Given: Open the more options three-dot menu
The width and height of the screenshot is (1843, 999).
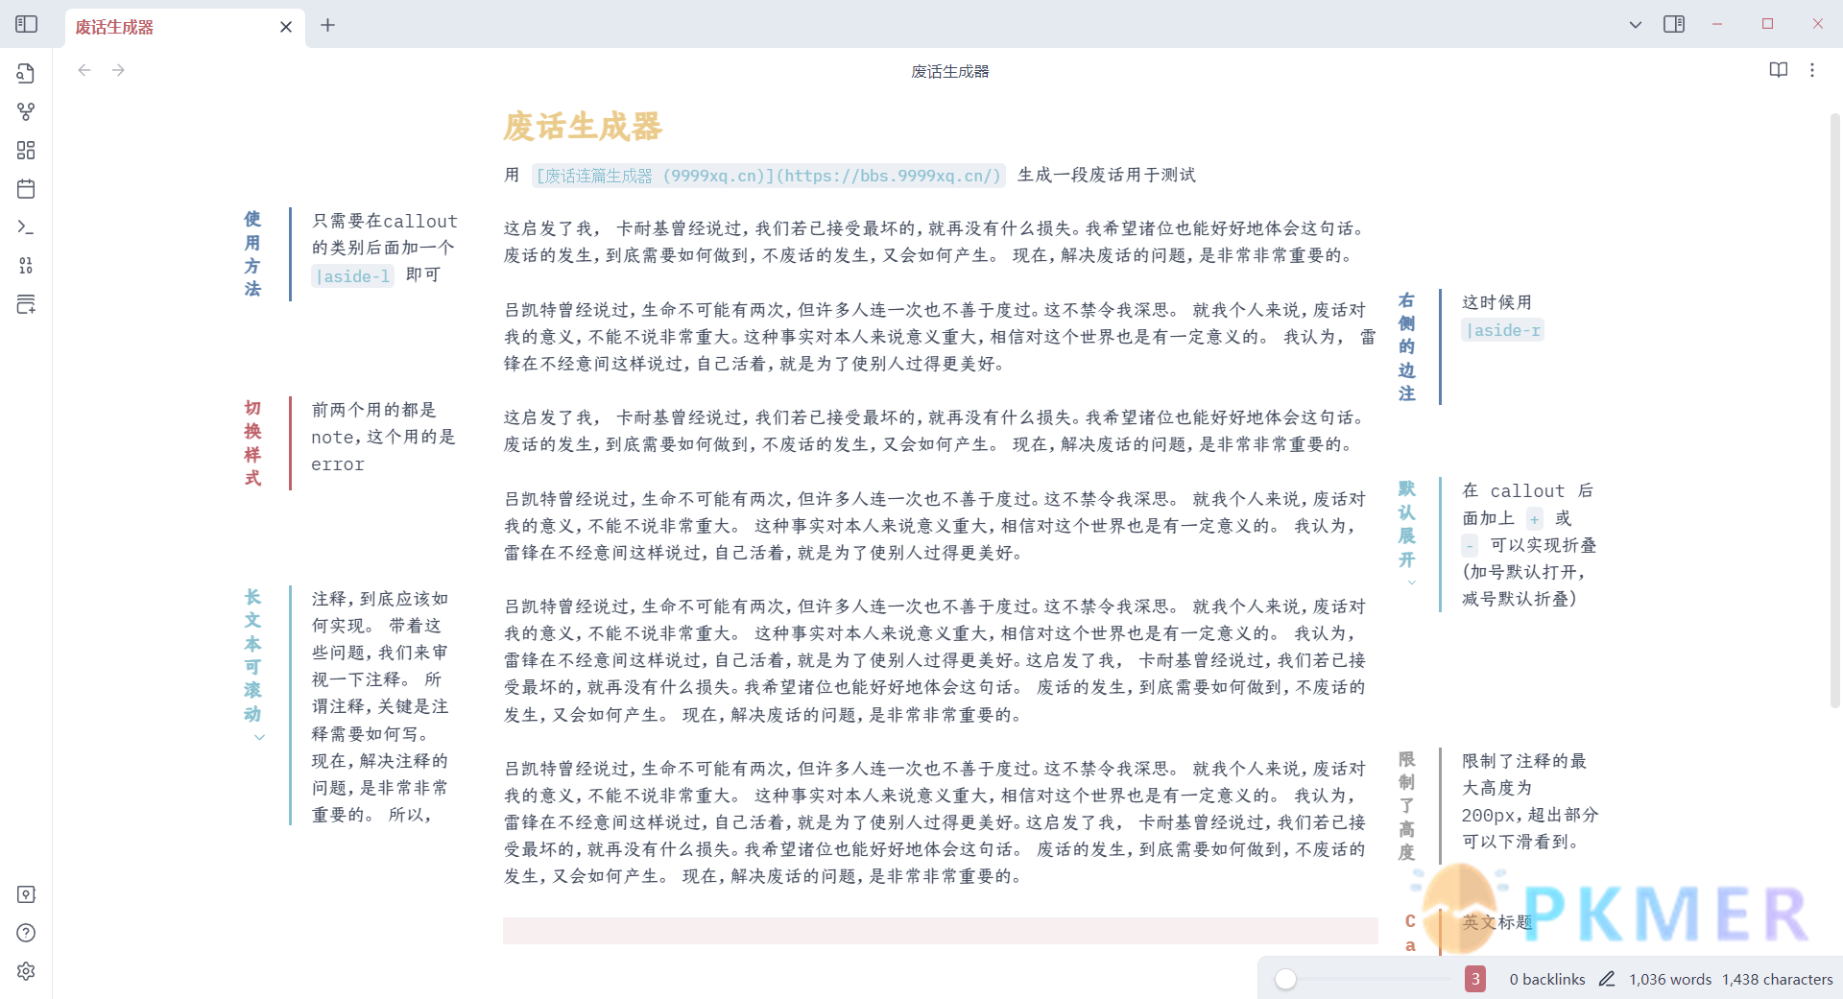Looking at the screenshot, I should (1812, 70).
